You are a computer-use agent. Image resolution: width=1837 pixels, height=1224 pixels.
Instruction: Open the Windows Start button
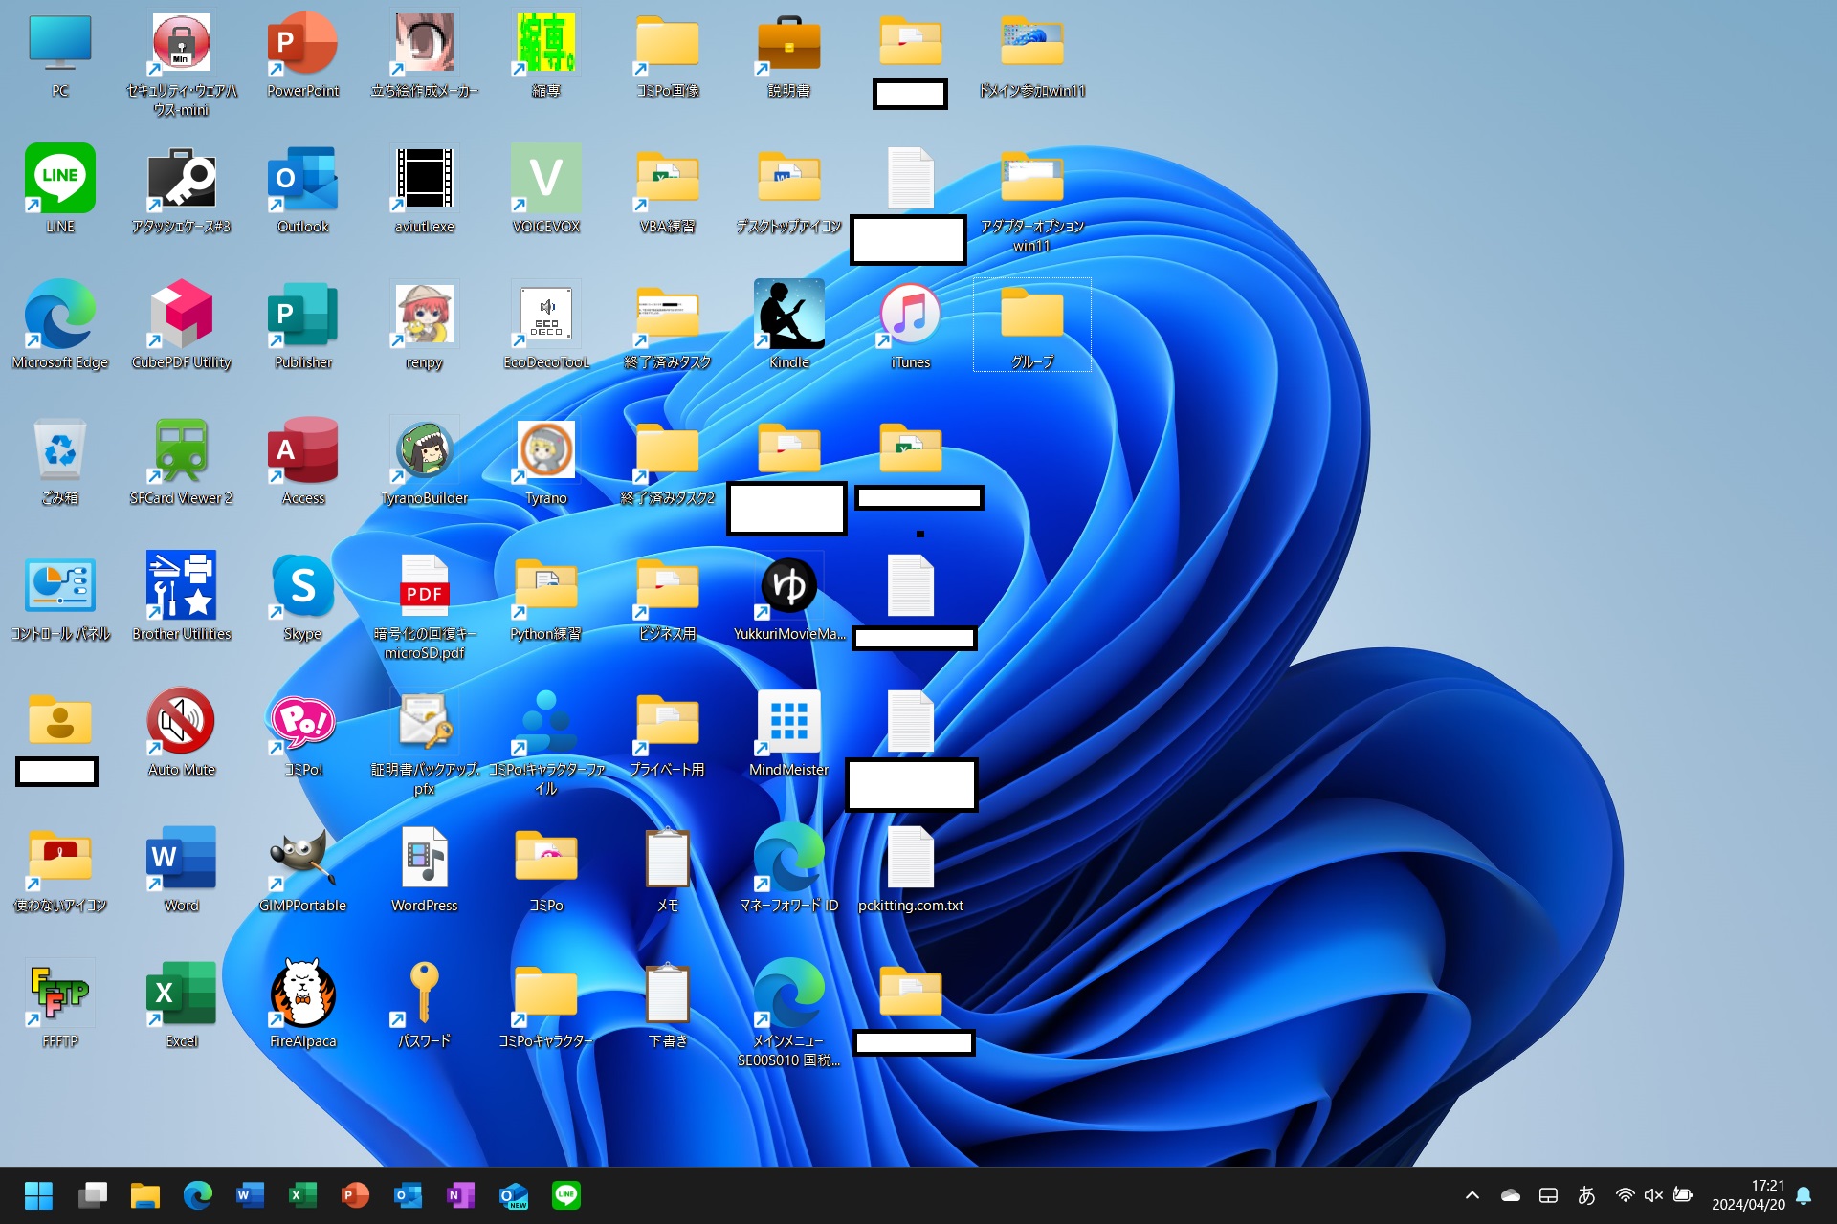39,1195
